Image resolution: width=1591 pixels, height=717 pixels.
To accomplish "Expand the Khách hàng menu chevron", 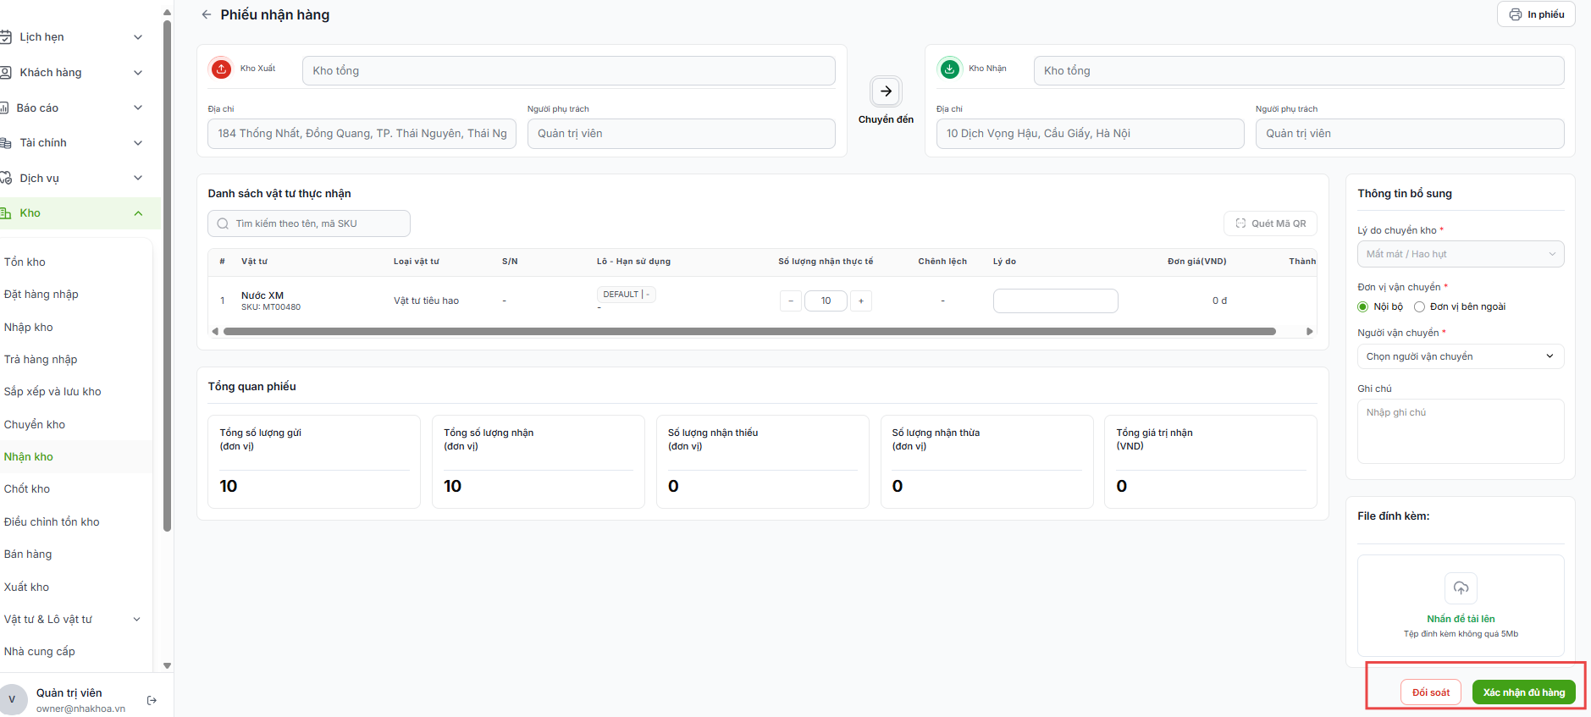I will (138, 73).
